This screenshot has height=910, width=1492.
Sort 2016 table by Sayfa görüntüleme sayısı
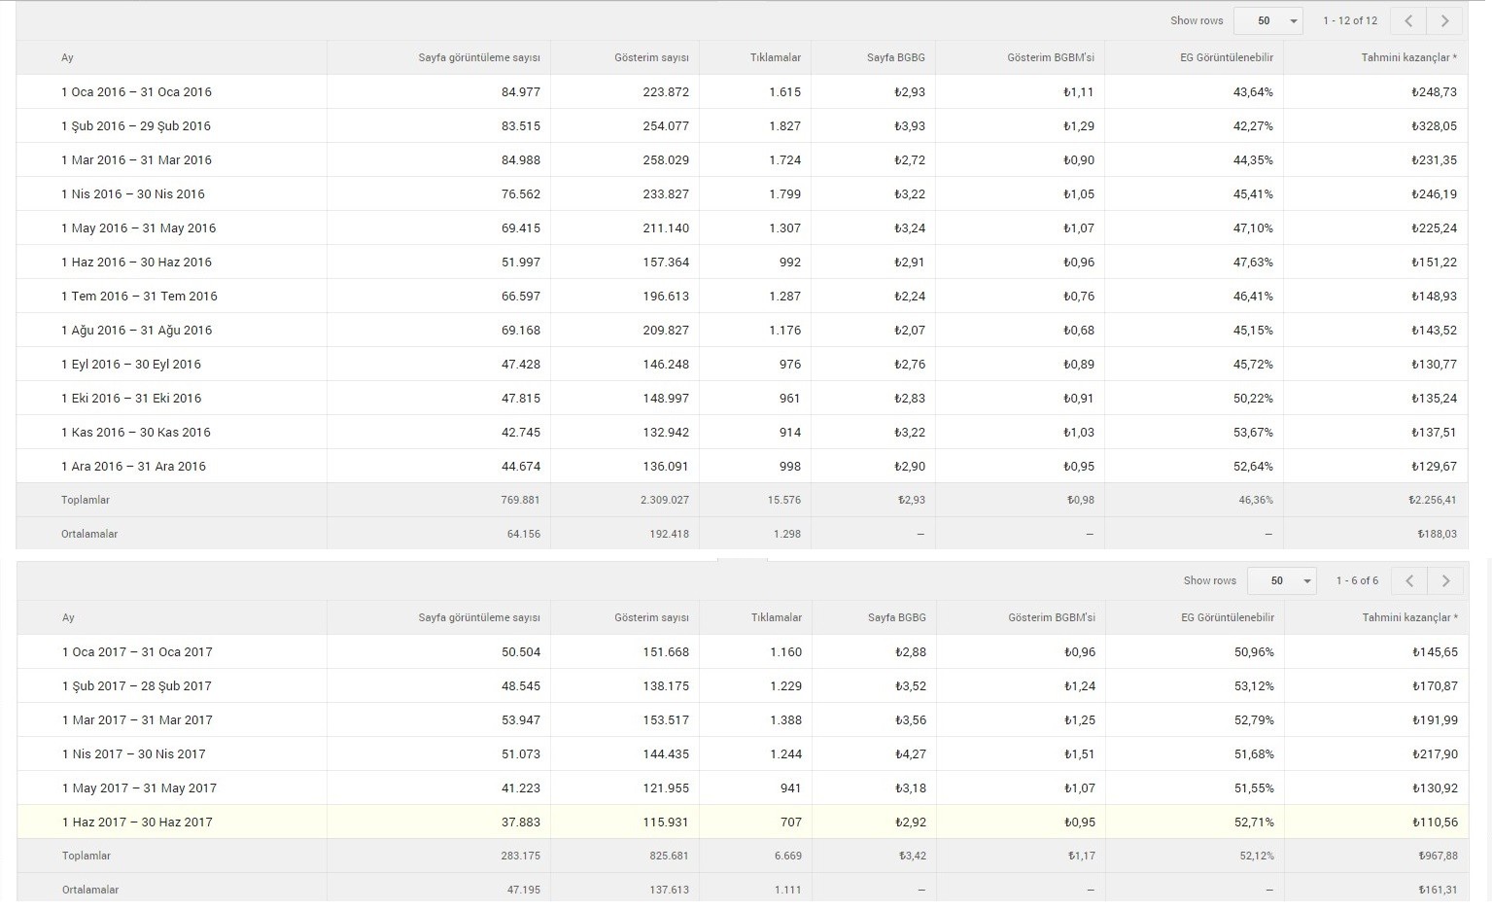(x=479, y=57)
